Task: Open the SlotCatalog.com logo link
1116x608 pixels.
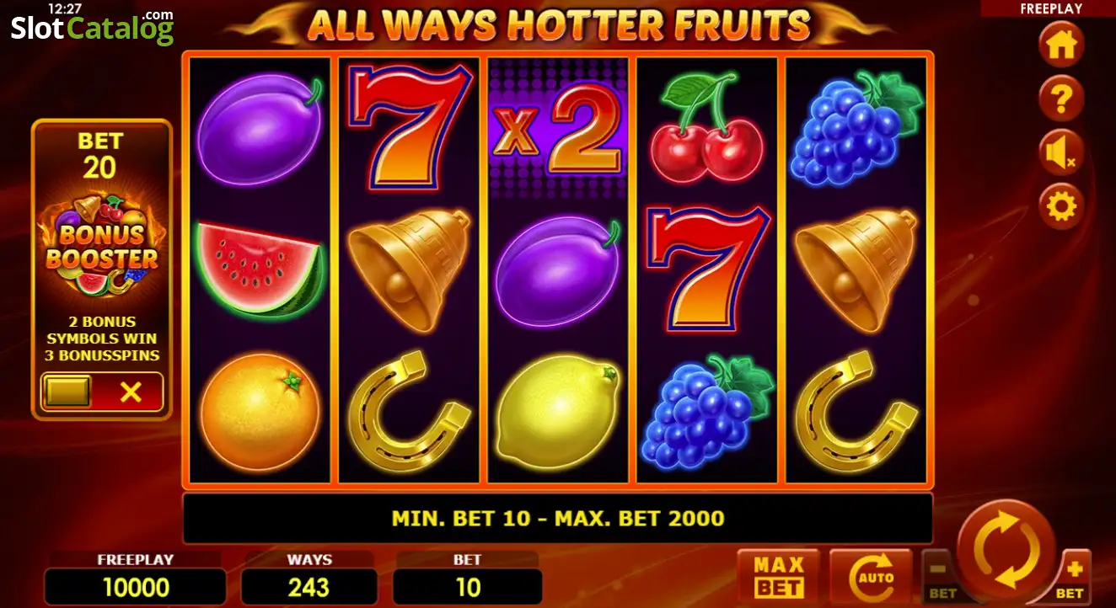Action: click(92, 28)
